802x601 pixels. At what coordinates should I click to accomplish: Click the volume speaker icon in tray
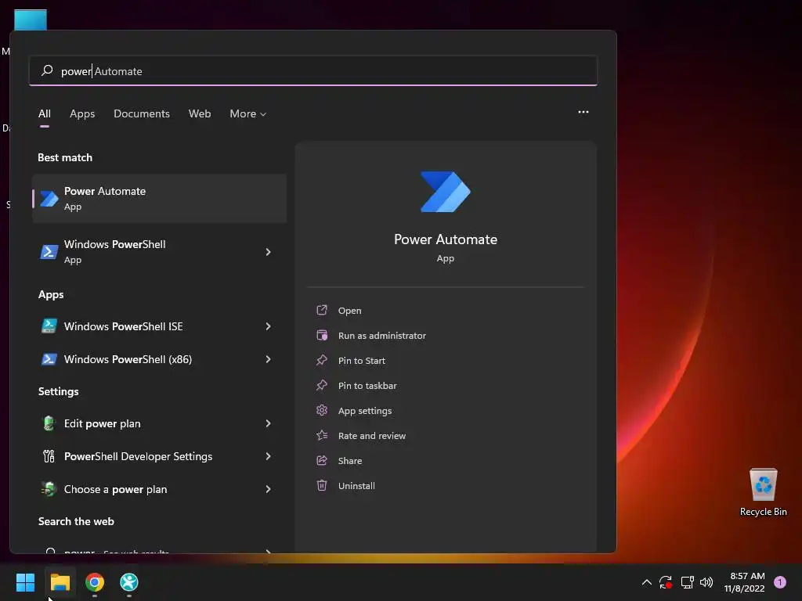click(x=706, y=582)
